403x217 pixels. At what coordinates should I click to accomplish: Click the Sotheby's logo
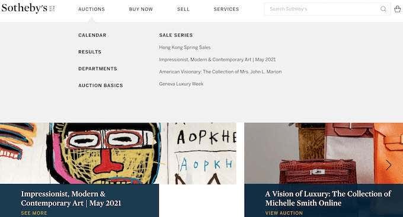point(28,8)
